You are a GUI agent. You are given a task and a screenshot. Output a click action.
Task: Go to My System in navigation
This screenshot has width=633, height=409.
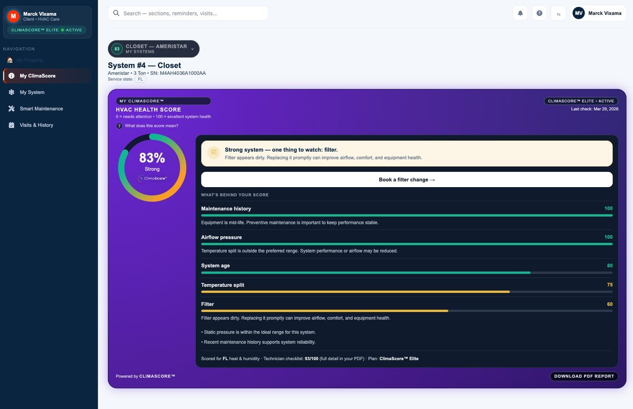(x=47, y=92)
